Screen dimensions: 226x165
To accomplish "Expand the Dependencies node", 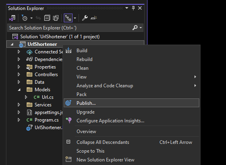I will 19,59.
